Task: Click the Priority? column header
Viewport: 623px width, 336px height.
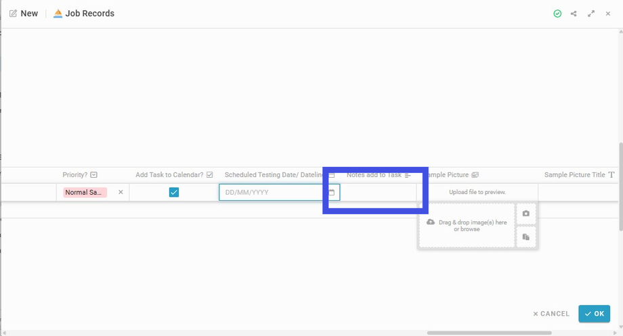Action: coord(75,175)
